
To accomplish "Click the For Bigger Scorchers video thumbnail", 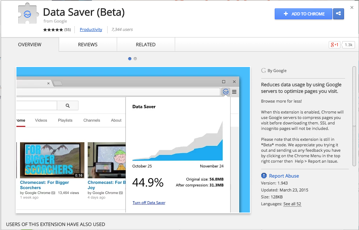I will [52, 160].
